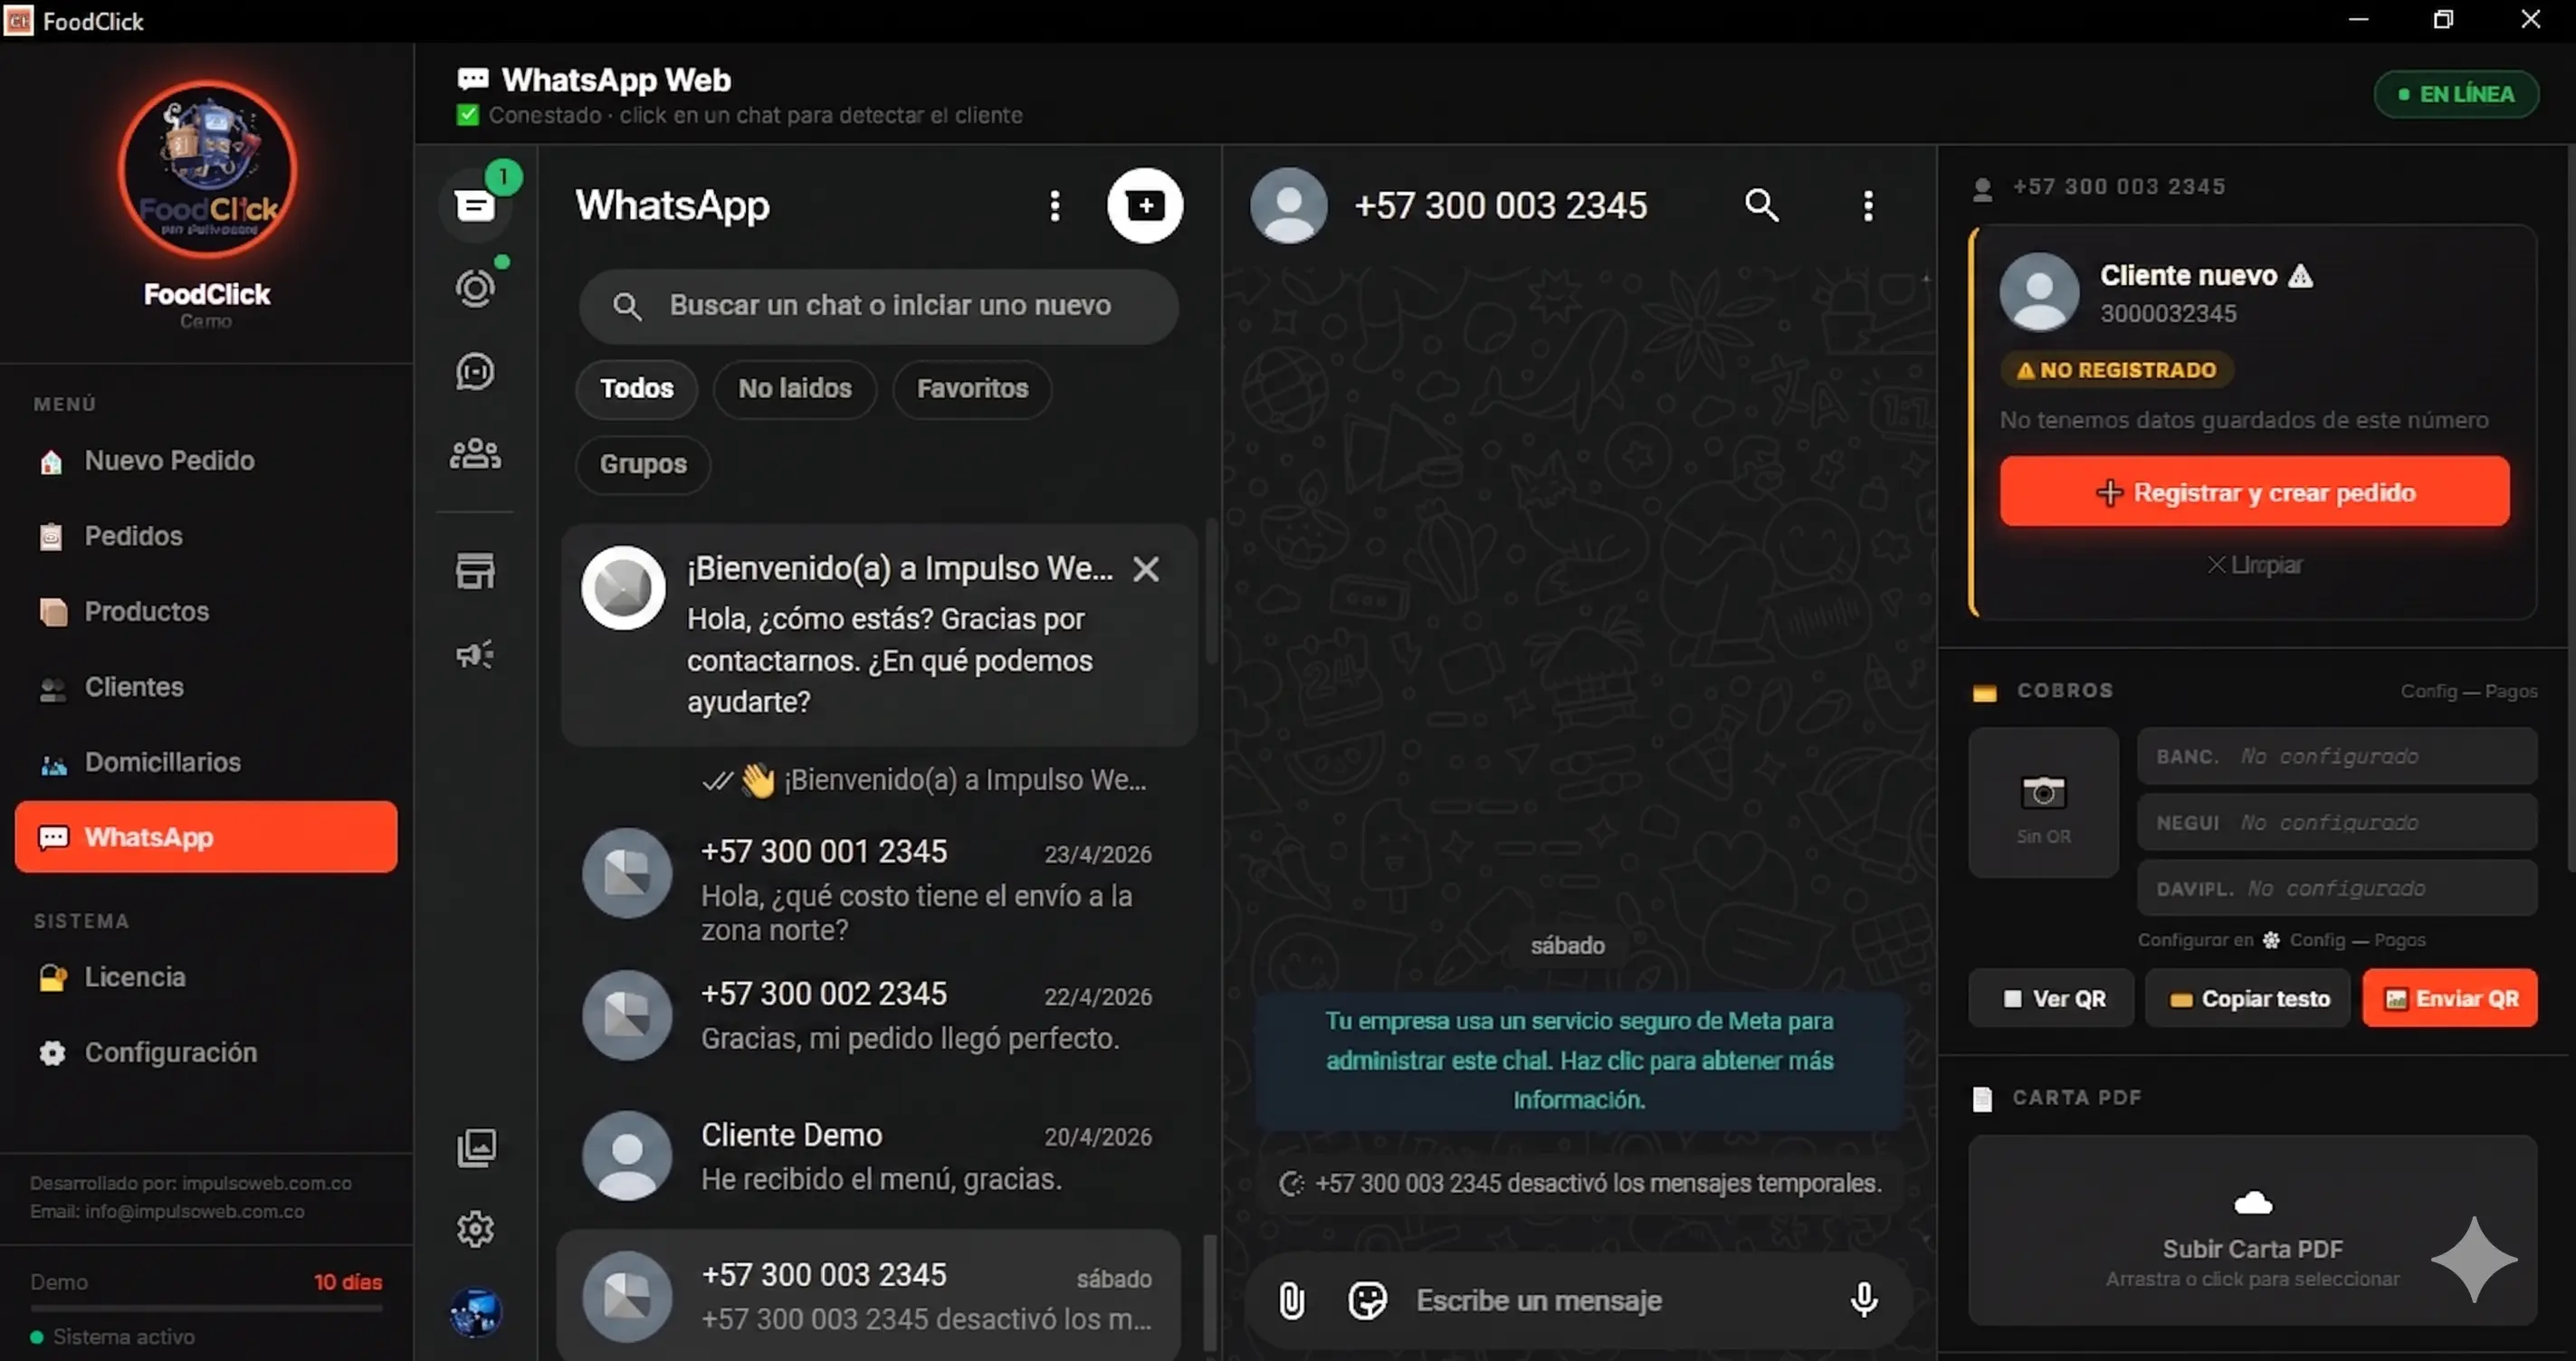The height and width of the screenshot is (1361, 2576).
Task: Click the Bienvenido(a) a Impulso We... chat preview
Action: (925, 780)
